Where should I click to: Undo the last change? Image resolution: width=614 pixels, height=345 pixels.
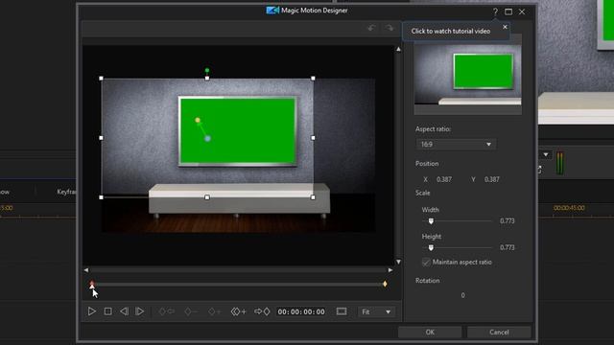tap(371, 28)
